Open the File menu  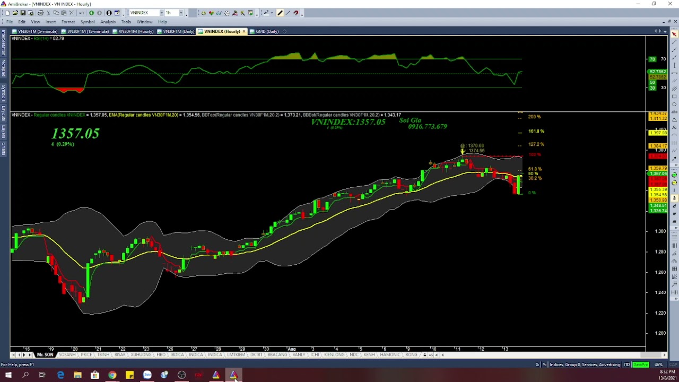pyautogui.click(x=10, y=22)
